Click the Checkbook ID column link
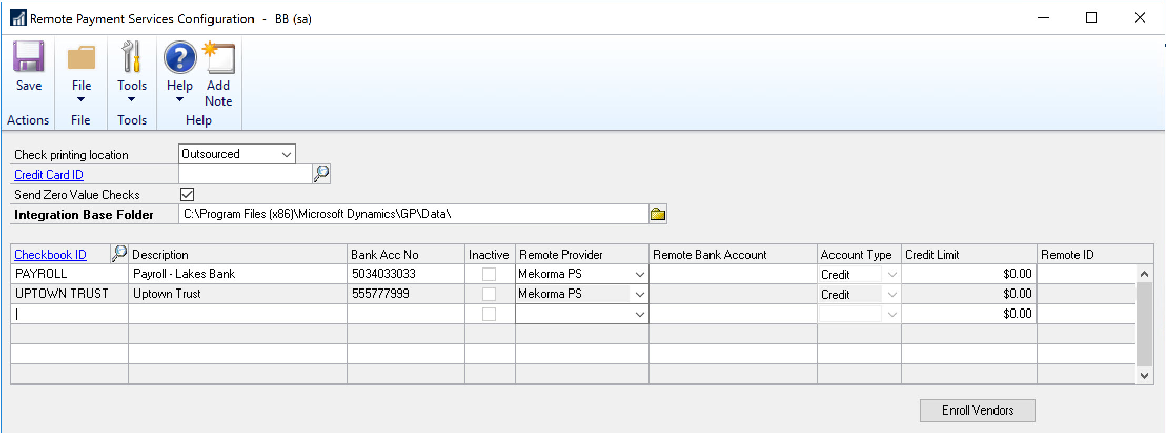This screenshot has height=433, width=1166. click(x=50, y=255)
